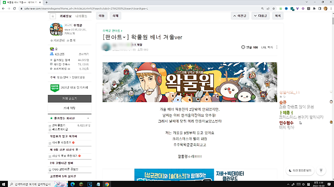Switch to the 나의활동 tab
Viewport: 334px width, 187px height.
point(81,16)
